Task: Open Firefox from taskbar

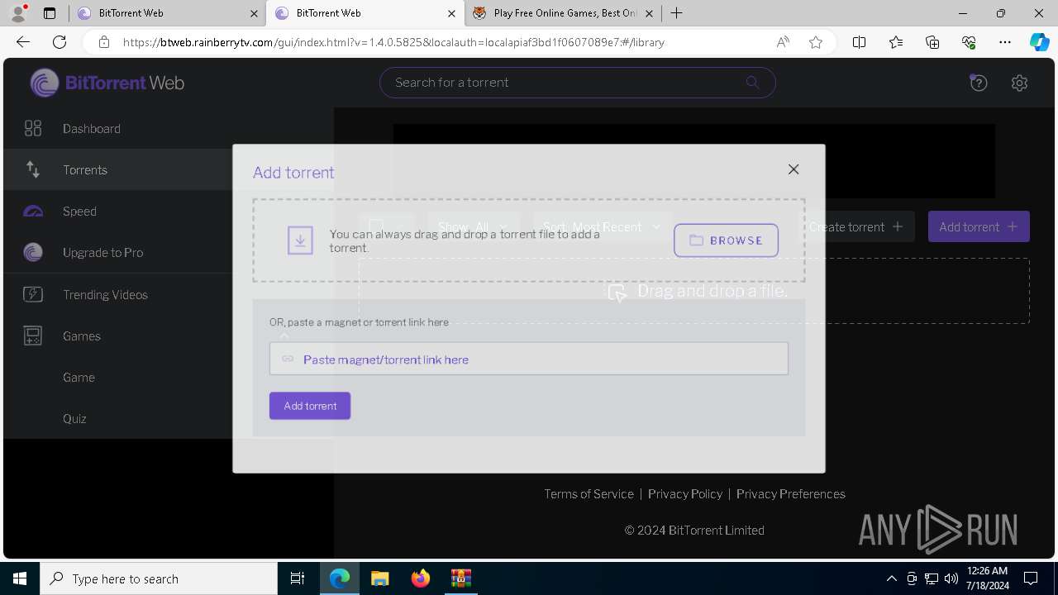Action: [x=421, y=578]
